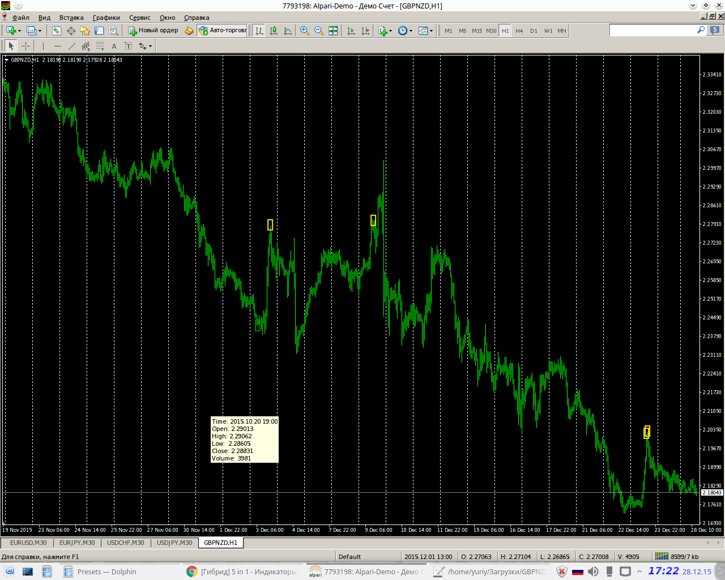Switch to USDCHF,M30 chart tab

[x=126, y=543]
